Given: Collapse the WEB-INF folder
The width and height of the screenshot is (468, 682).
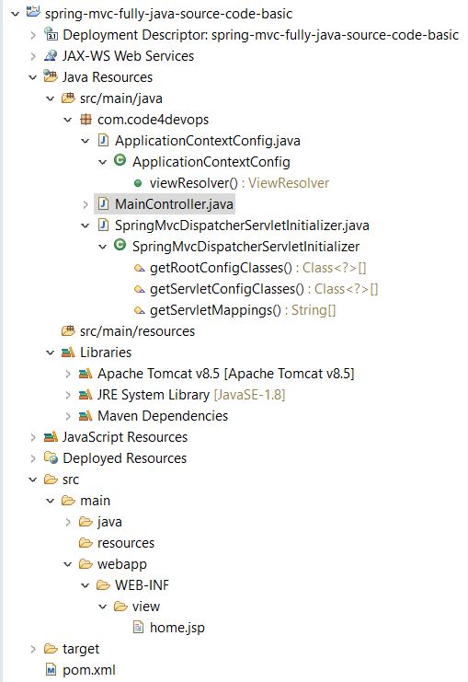Looking at the screenshot, I should point(86,585).
